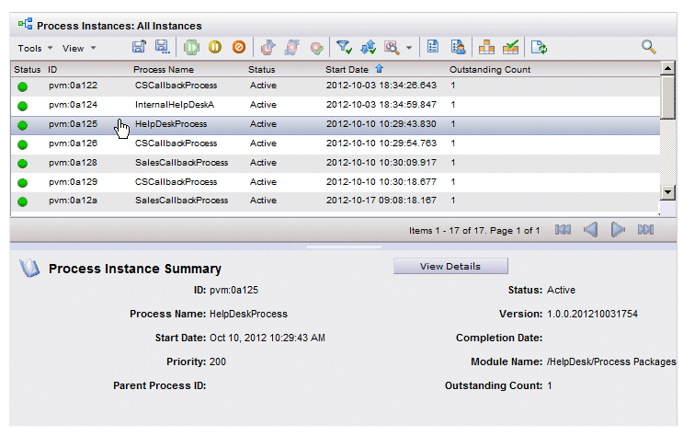The width and height of the screenshot is (683, 436).
Task: Click the ID column header
Action: (52, 70)
